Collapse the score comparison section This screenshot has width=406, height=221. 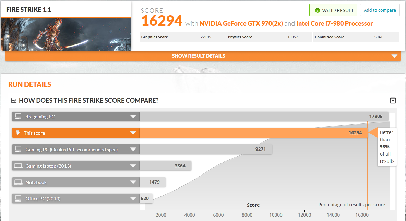393,101
